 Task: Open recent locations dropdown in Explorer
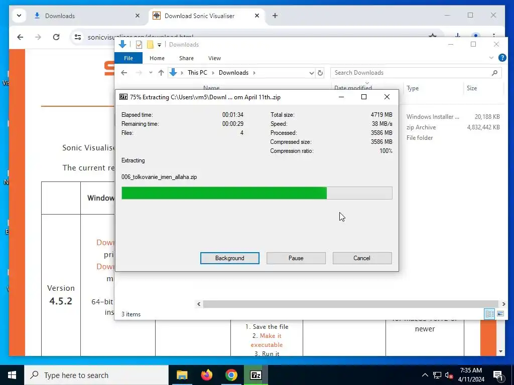(x=151, y=73)
